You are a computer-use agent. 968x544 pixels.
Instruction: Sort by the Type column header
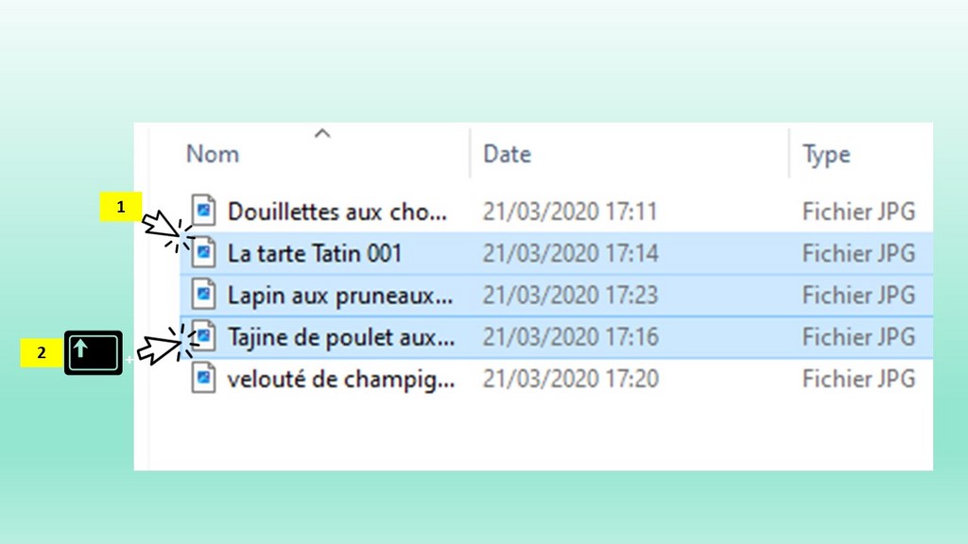click(826, 154)
